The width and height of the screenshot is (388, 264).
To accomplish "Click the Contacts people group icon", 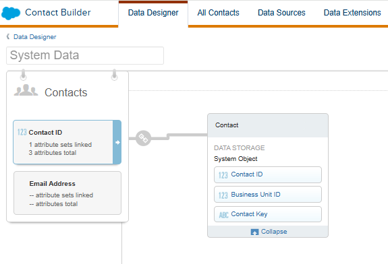I will [x=26, y=90].
